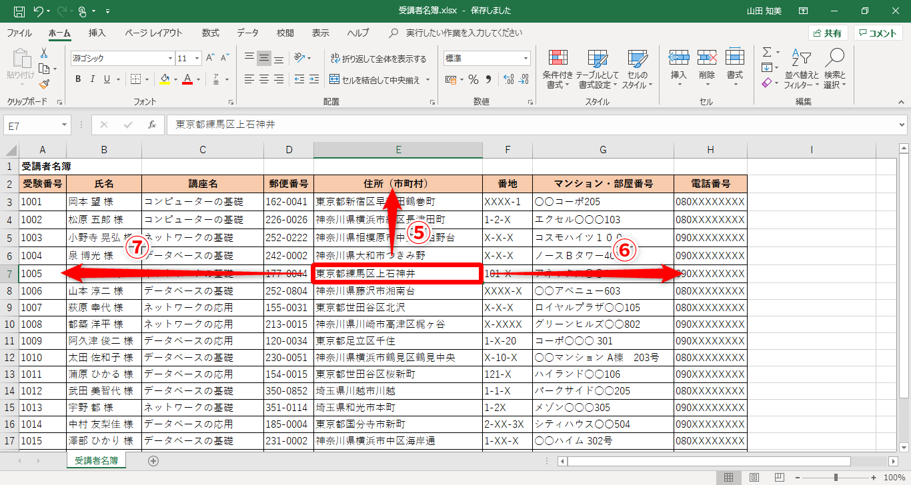Open the text orientation tool

[x=301, y=58]
